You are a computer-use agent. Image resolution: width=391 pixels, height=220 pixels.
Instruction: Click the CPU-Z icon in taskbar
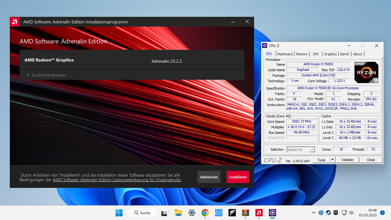(x=272, y=213)
